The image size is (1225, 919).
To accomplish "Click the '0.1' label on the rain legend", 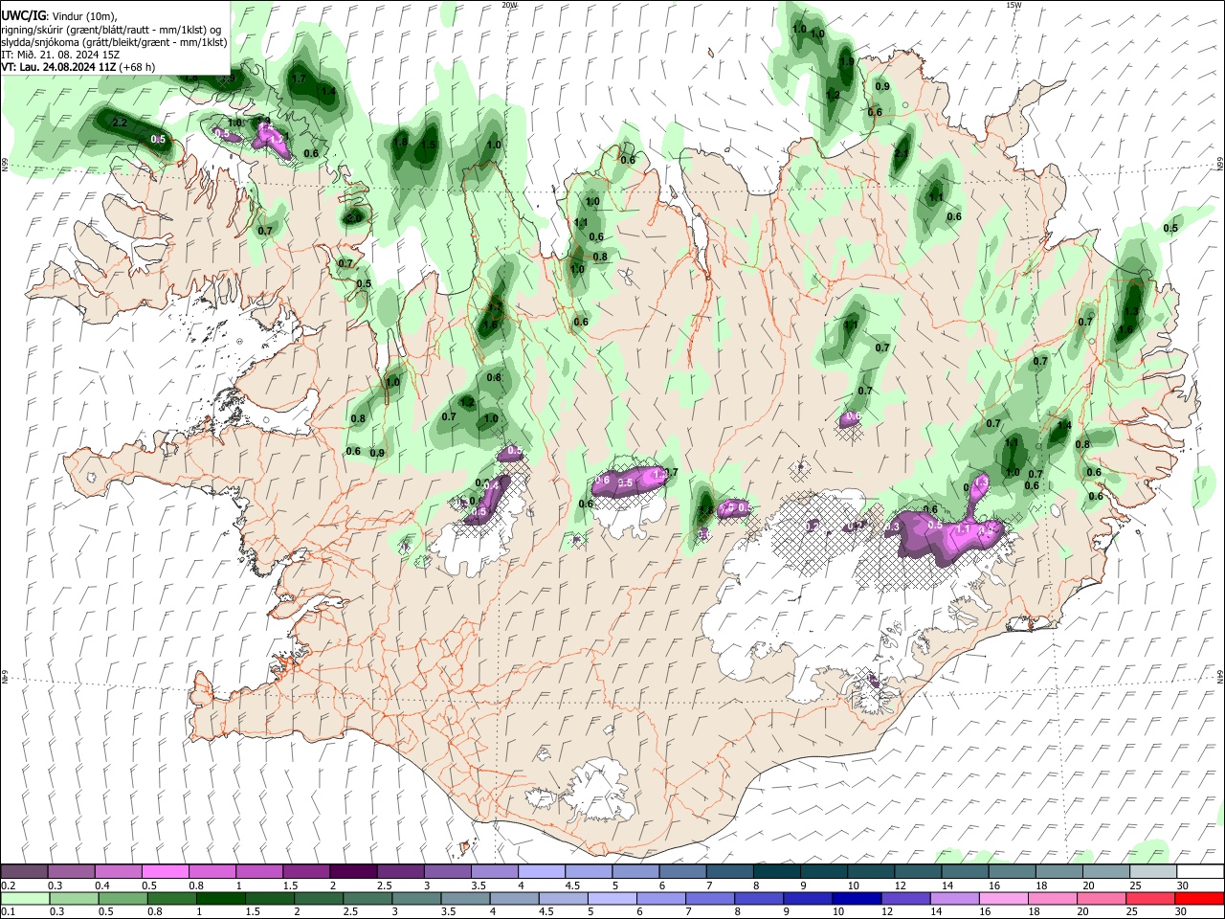I will pyautogui.click(x=9, y=912).
